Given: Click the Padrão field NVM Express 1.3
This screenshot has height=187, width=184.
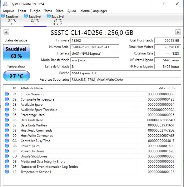Looking at the screenshot, I should (x=126, y=73).
